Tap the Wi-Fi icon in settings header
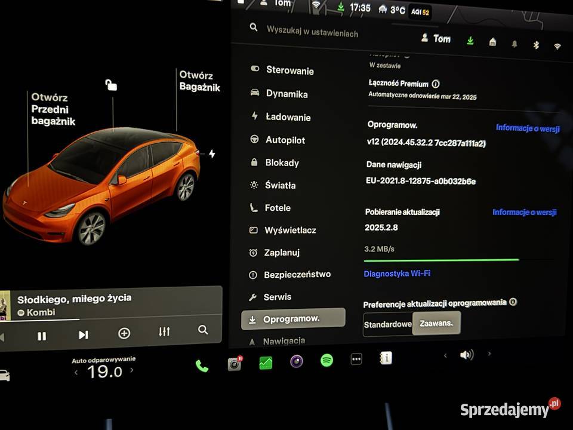Viewport: 573px width, 430px height. tap(557, 47)
